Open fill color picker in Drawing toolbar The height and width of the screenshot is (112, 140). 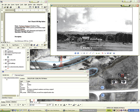coord(70,105)
